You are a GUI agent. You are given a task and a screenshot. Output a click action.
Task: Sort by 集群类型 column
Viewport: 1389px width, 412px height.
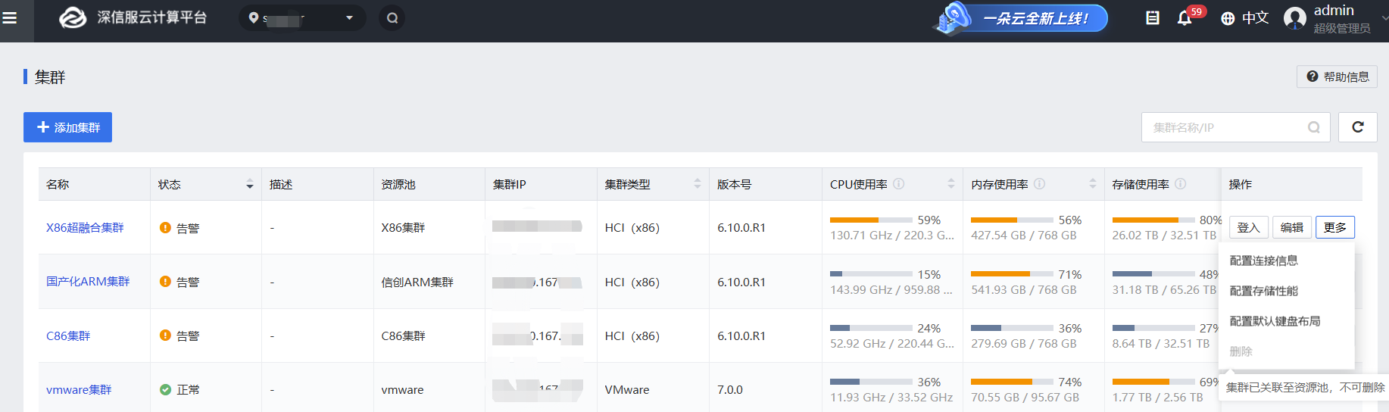point(698,184)
